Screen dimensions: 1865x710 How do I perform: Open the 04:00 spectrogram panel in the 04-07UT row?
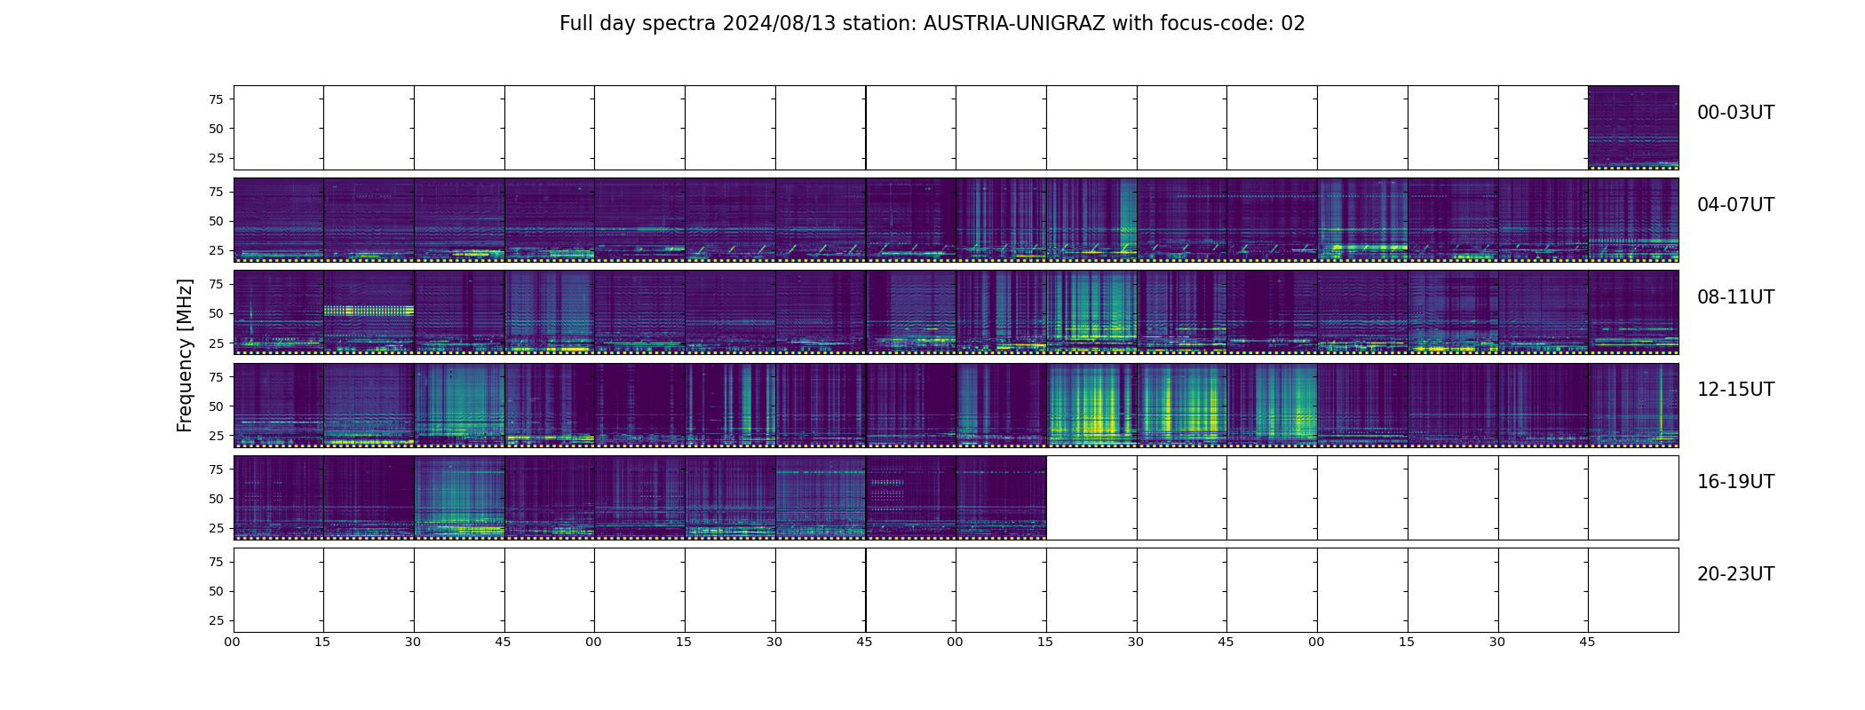279,220
